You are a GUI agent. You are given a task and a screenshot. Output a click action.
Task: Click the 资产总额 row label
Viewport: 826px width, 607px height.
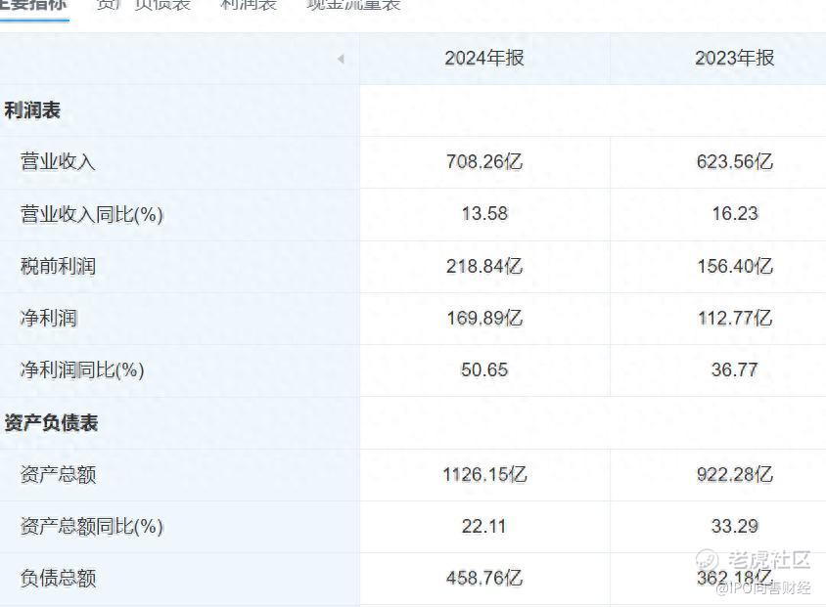(58, 474)
